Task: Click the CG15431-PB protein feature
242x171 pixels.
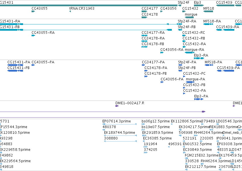Action: (15, 71)
